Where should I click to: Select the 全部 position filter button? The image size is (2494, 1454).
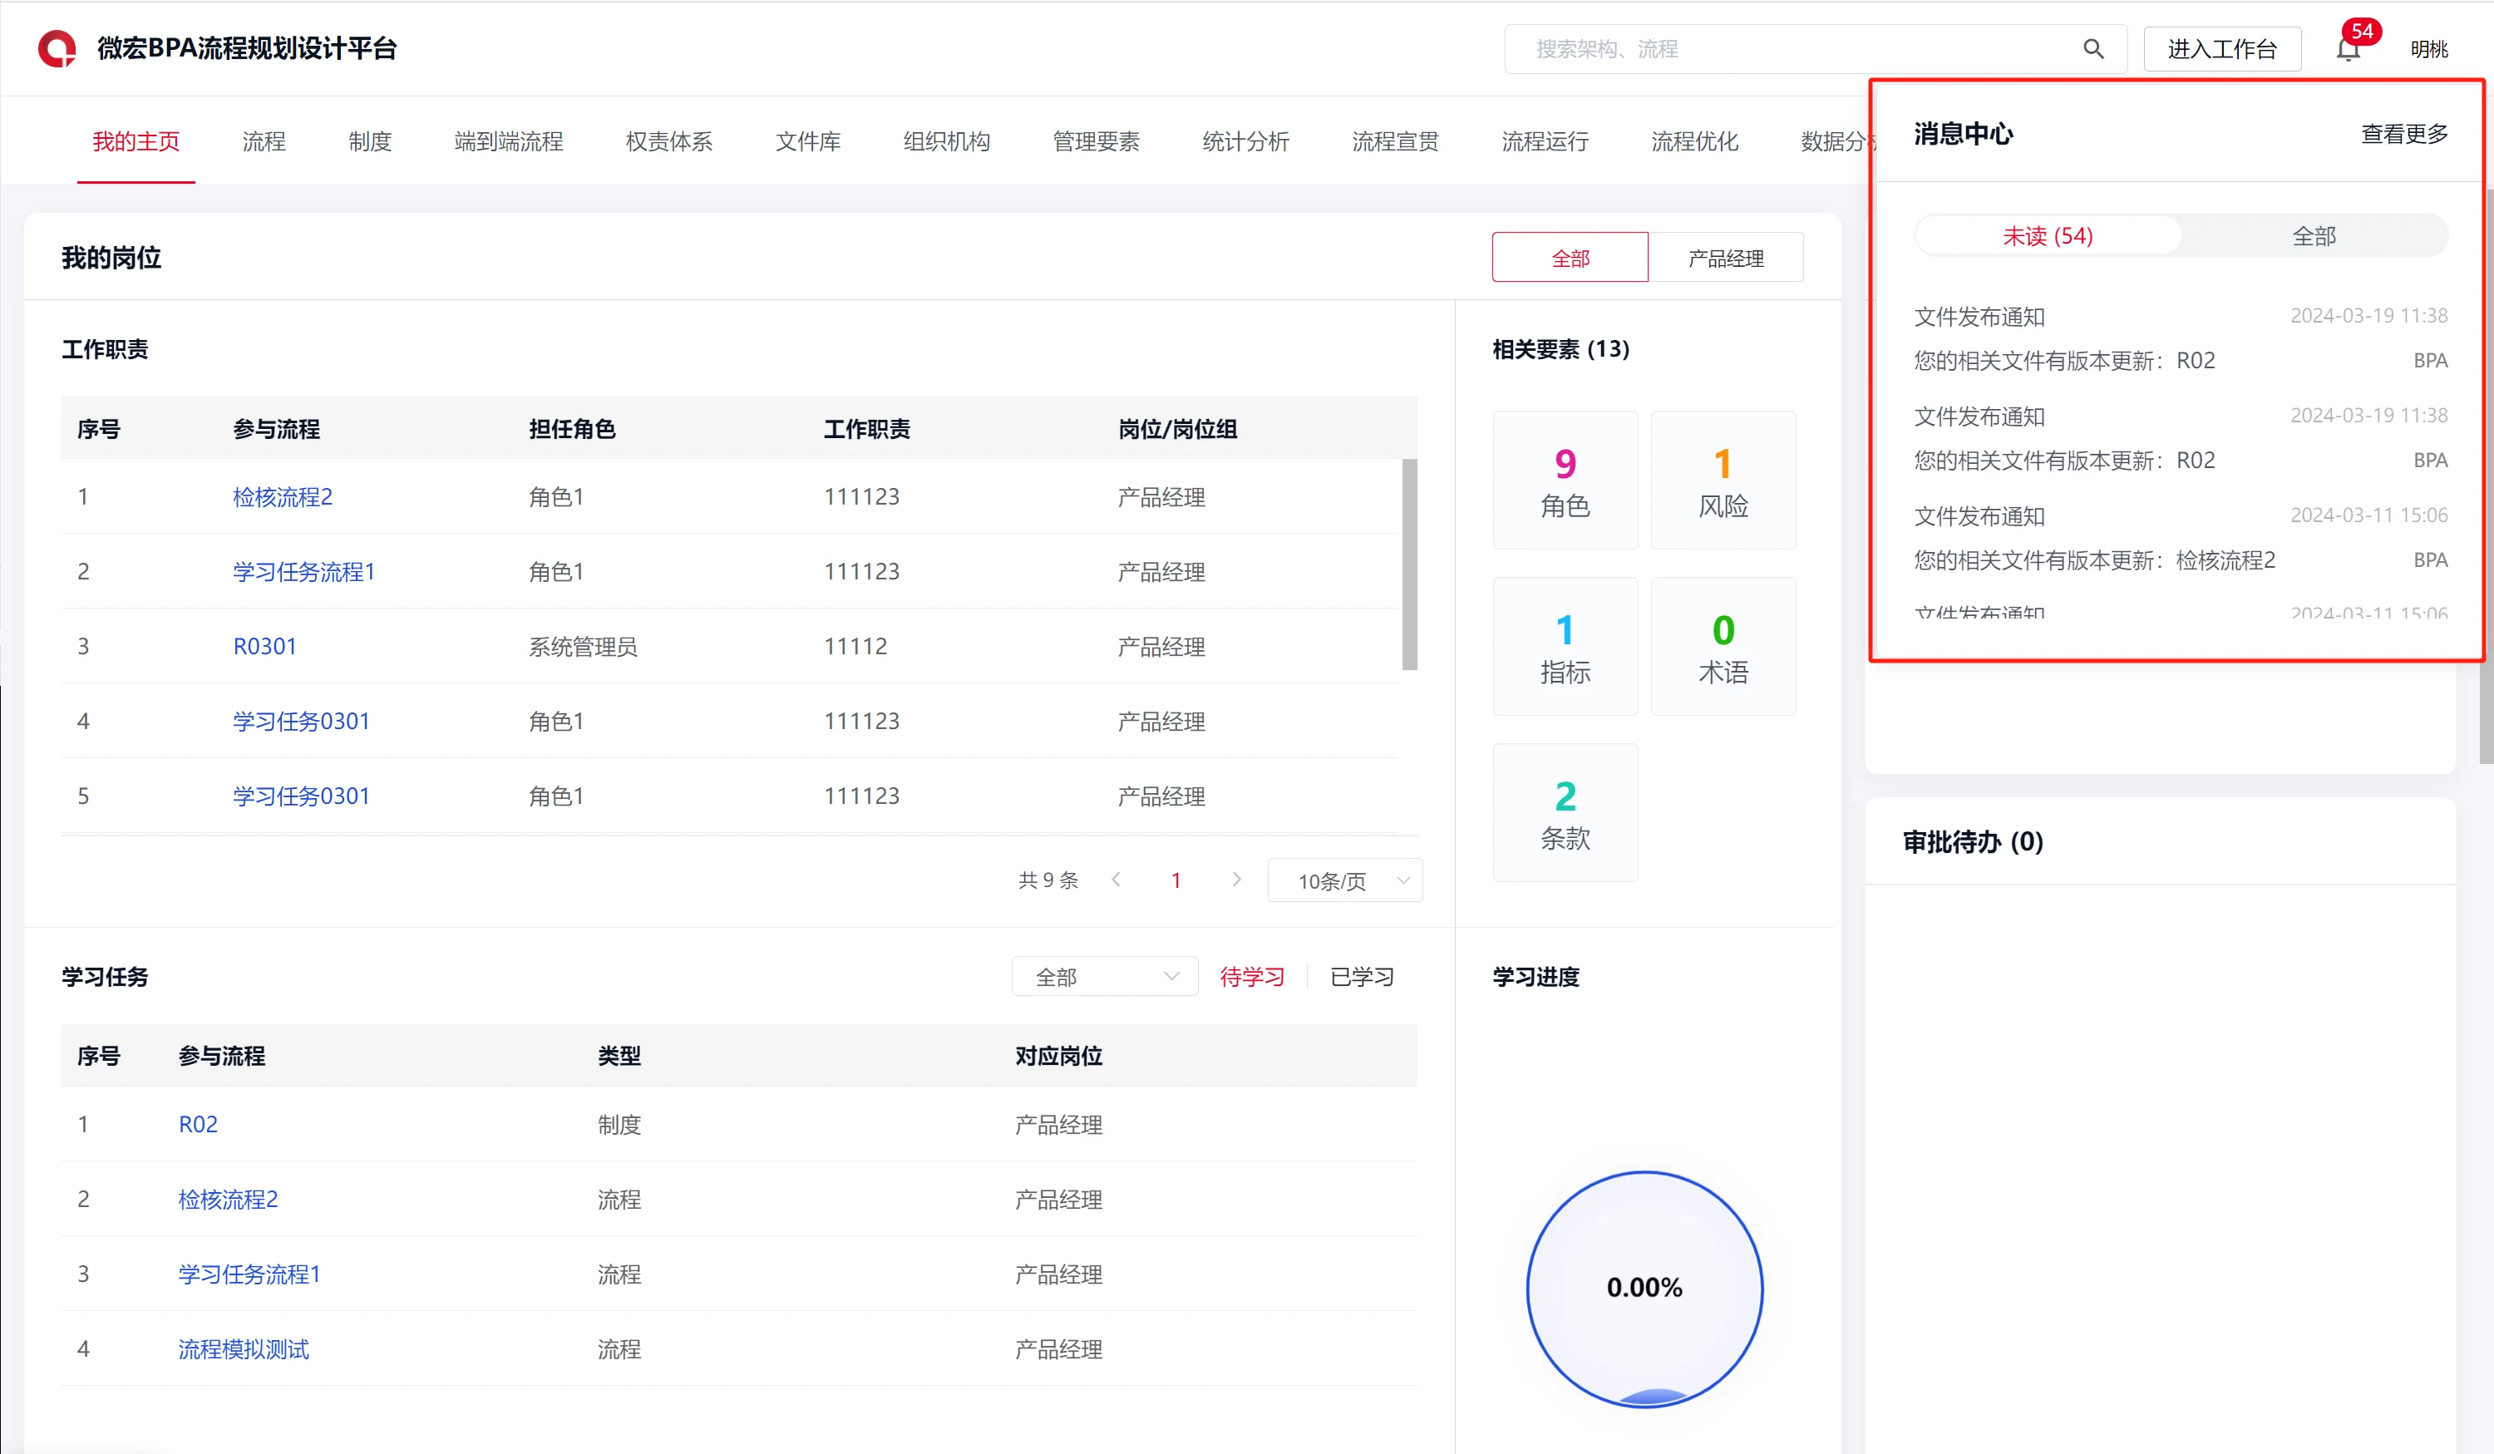tap(1570, 258)
